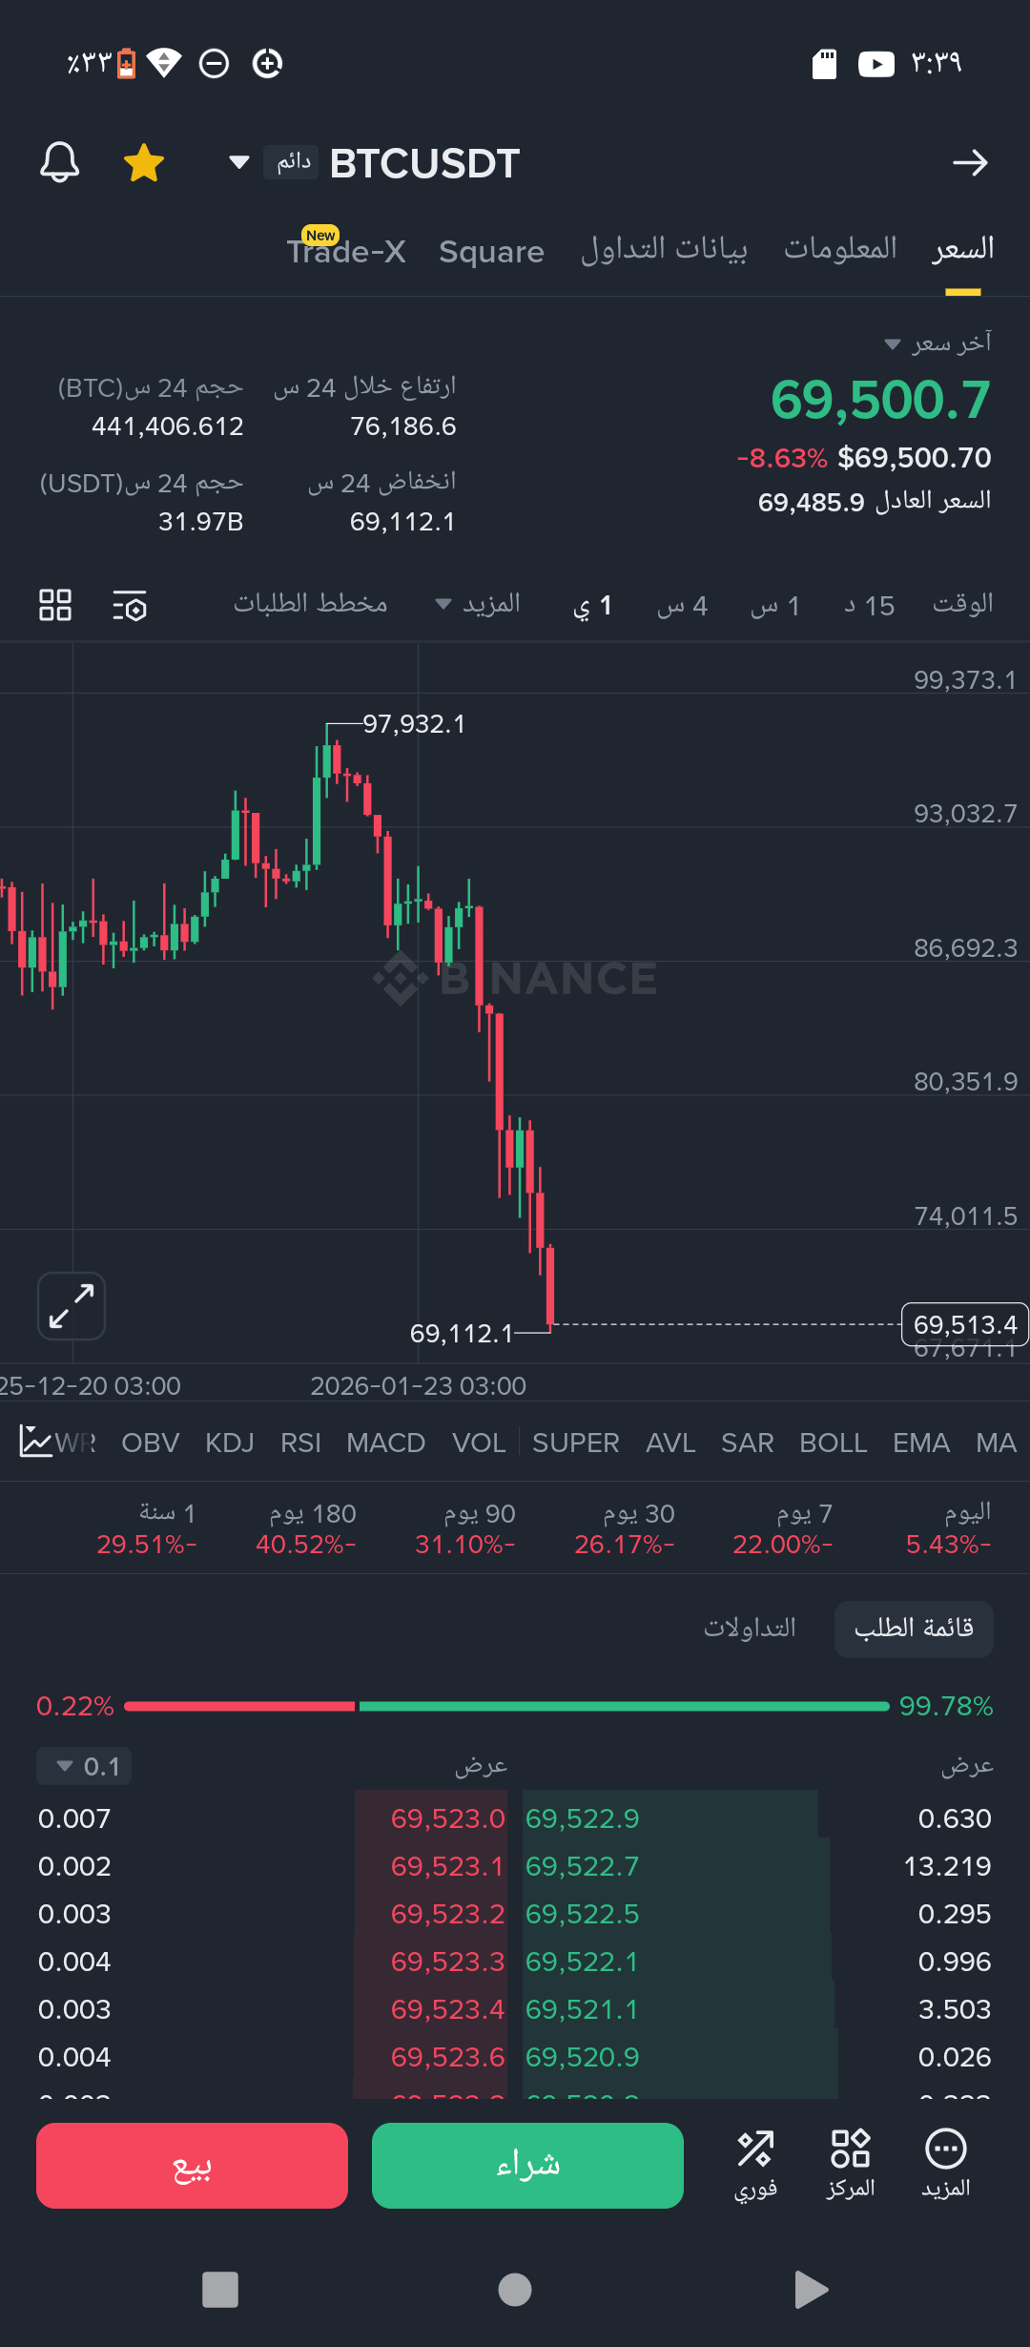Image resolution: width=1030 pixels, height=2347 pixels.
Task: Tap the price alert bell icon
Action: [59, 162]
